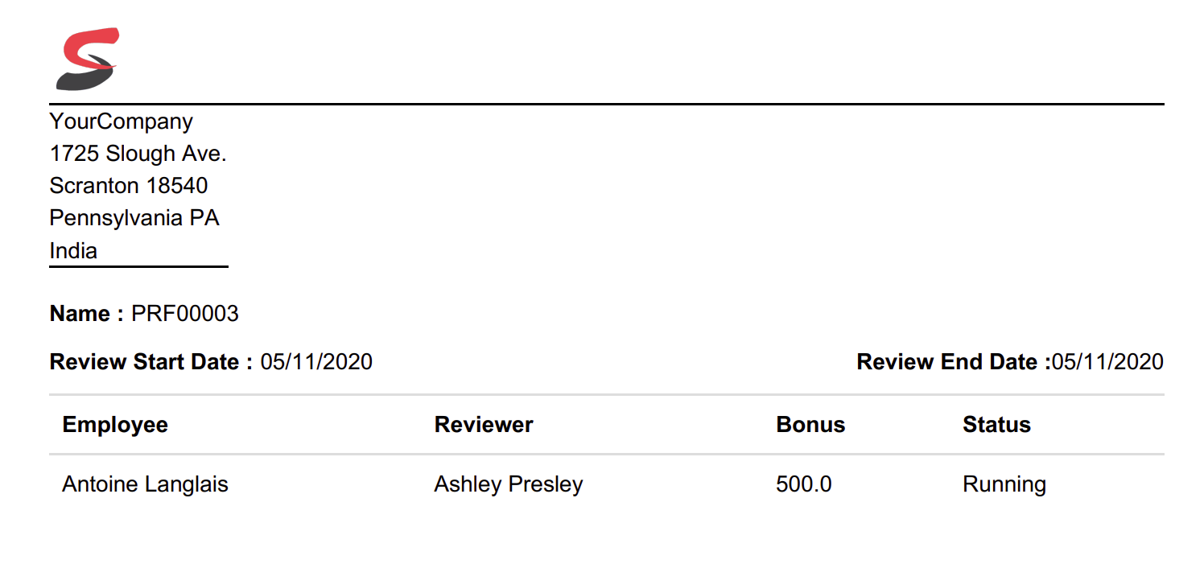Click the India country text
The image size is (1204, 564).
click(73, 251)
